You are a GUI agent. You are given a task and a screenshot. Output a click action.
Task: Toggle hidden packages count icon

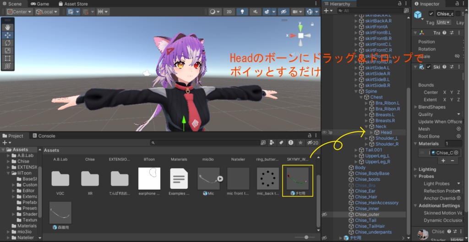tap(312, 143)
